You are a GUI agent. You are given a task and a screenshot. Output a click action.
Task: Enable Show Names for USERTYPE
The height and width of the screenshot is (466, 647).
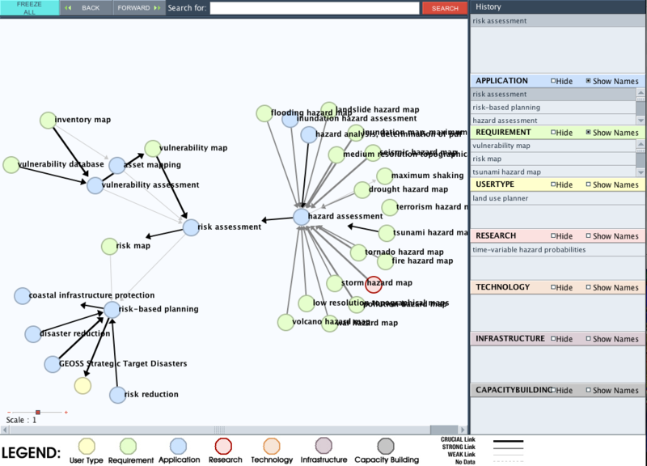[x=588, y=185]
